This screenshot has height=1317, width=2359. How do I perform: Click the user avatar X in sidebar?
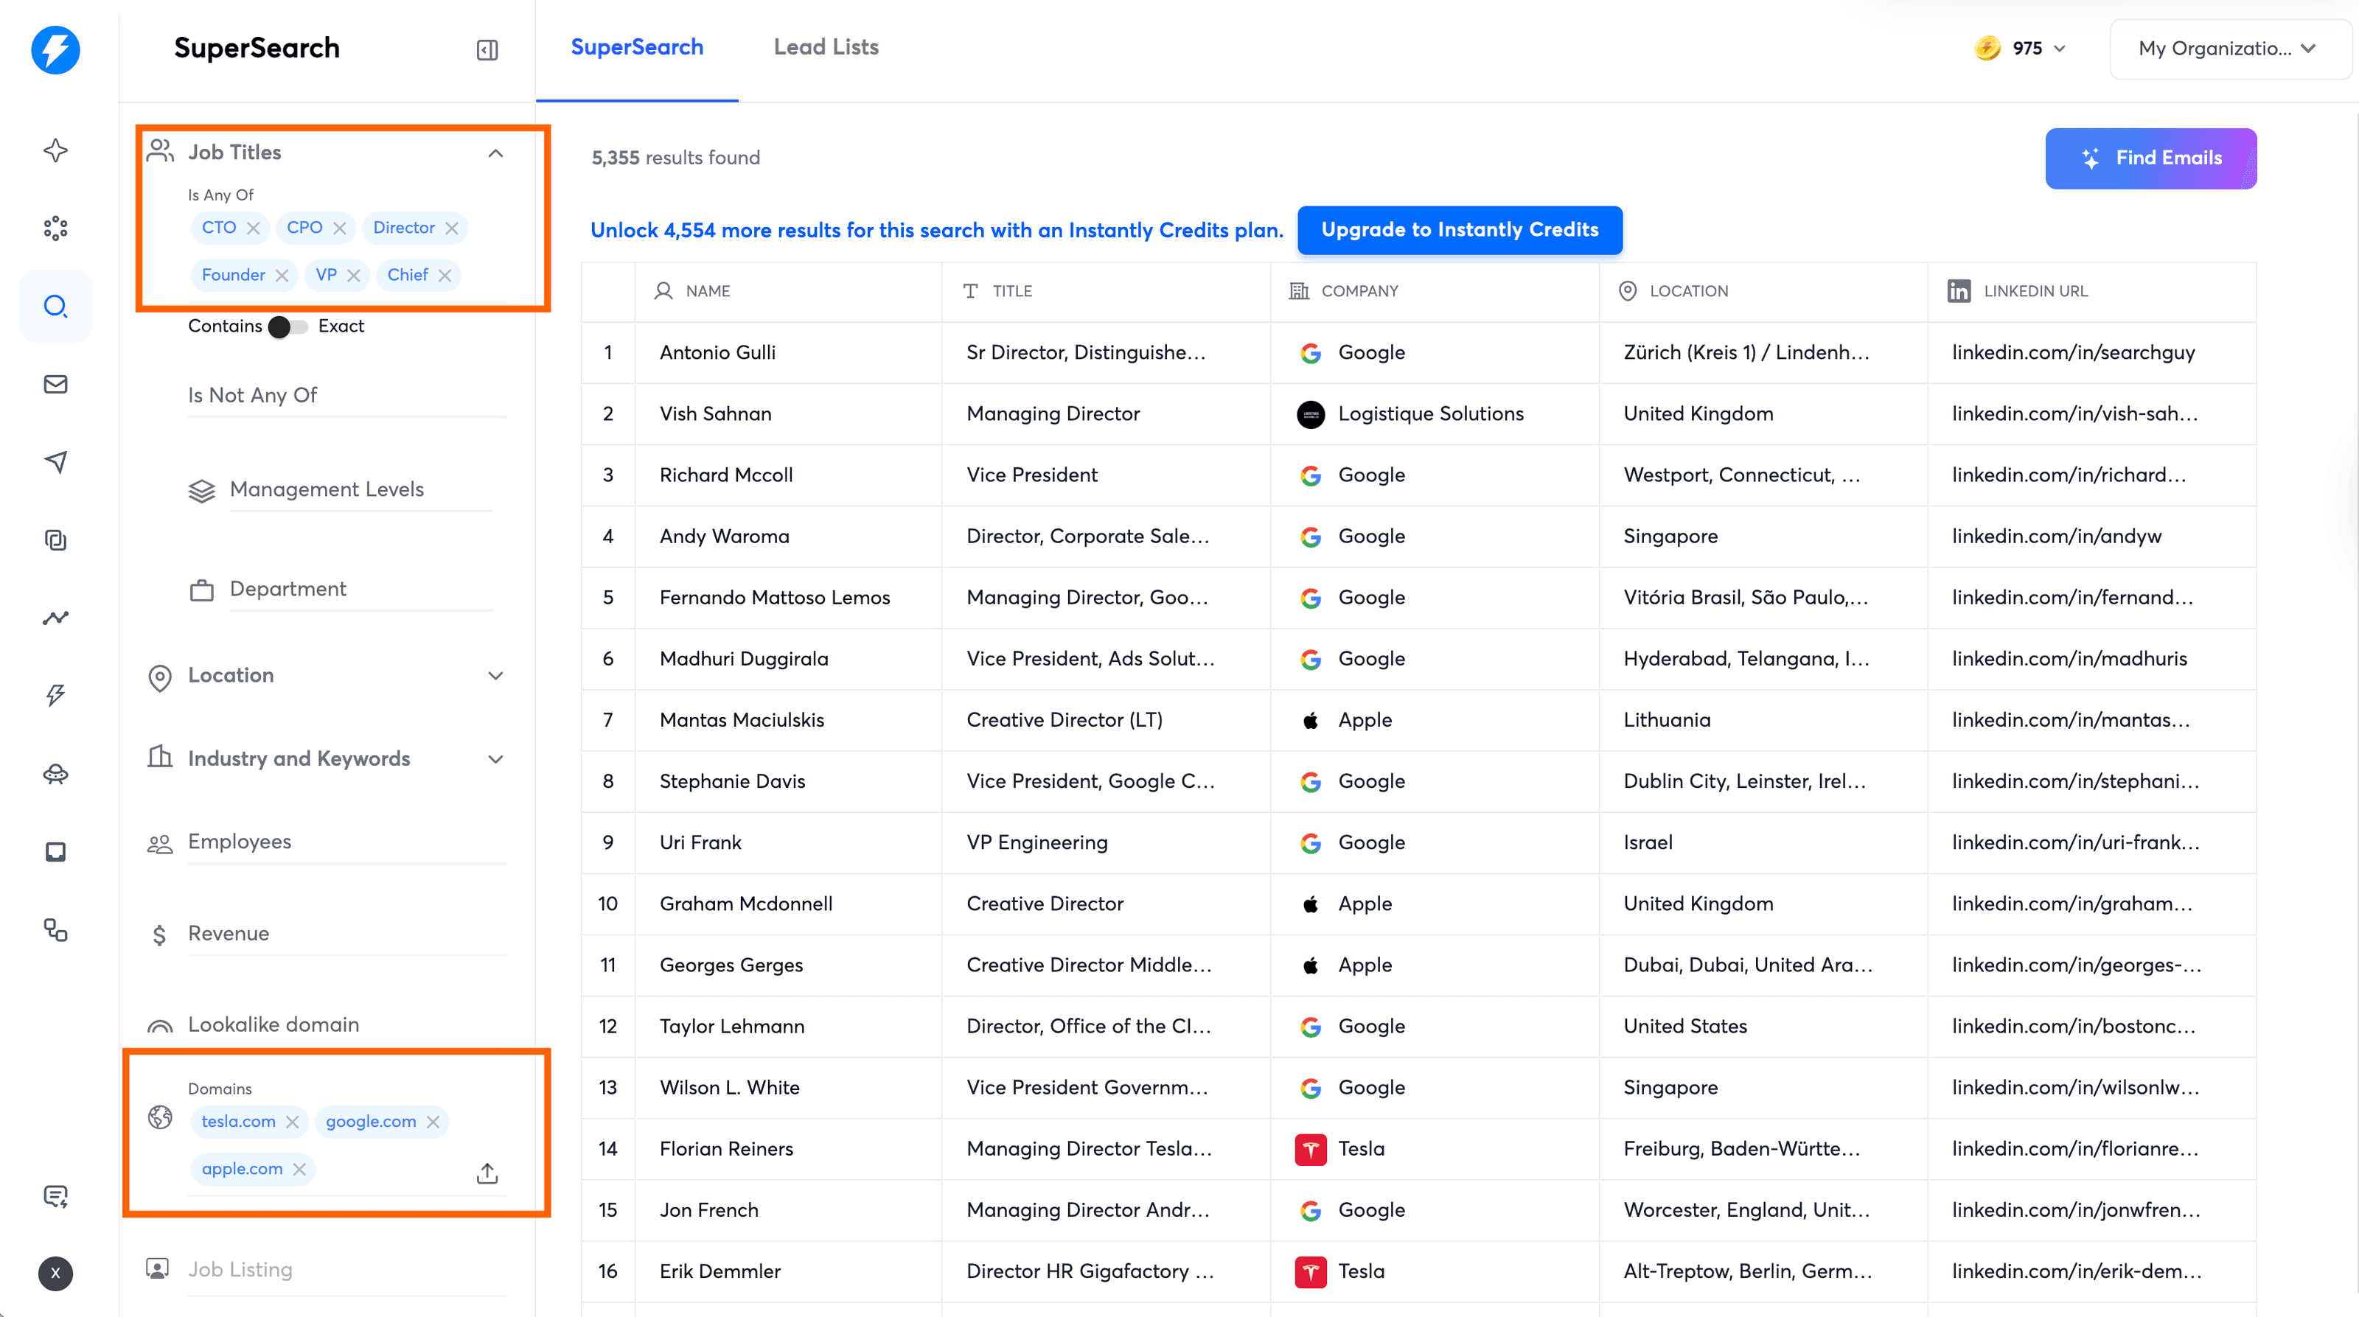(x=56, y=1273)
